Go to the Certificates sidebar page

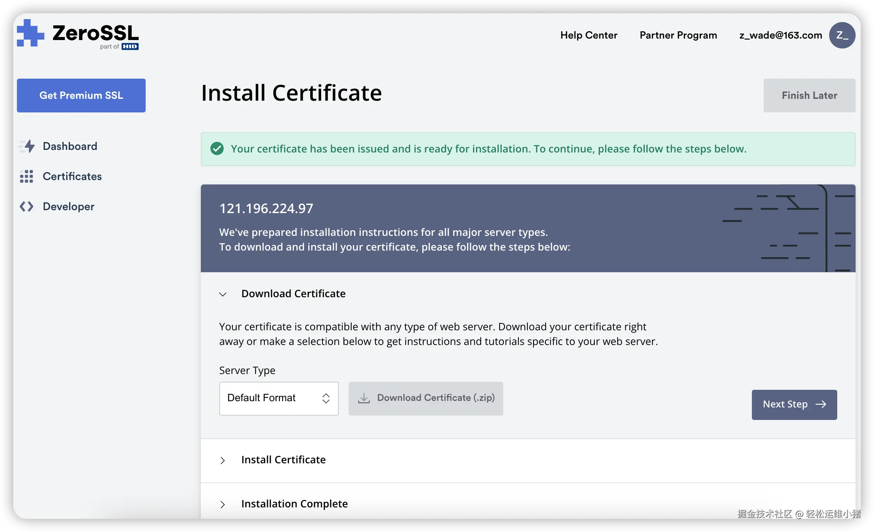tap(72, 176)
